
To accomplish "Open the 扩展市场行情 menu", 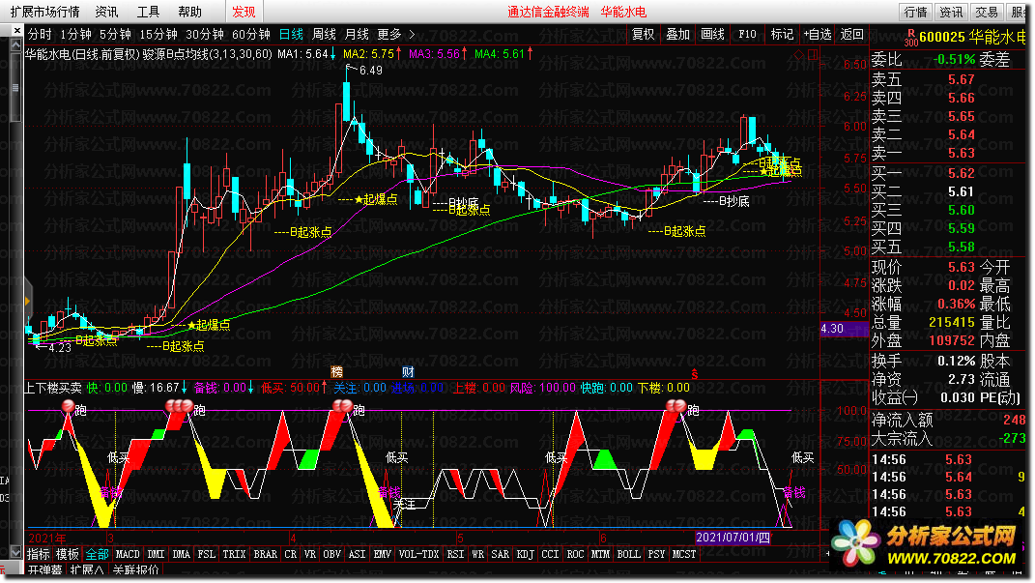I will pos(44,12).
